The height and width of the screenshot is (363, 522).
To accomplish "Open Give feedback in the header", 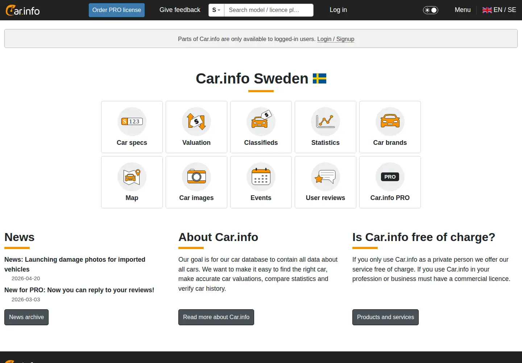I will 180,10.
